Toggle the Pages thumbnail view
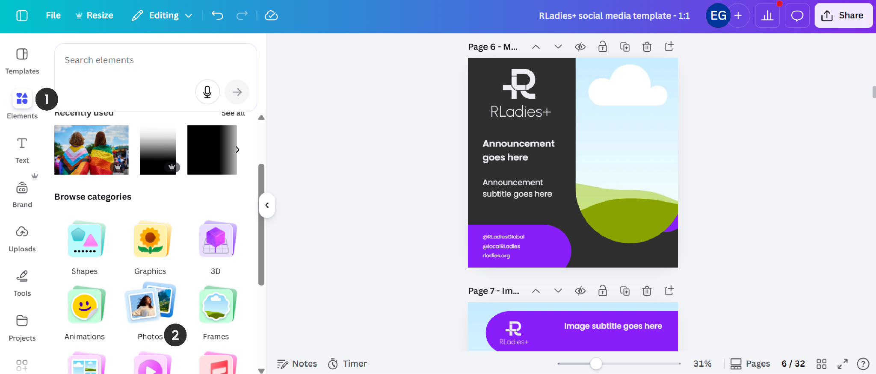Image resolution: width=876 pixels, height=374 pixels. point(750,364)
